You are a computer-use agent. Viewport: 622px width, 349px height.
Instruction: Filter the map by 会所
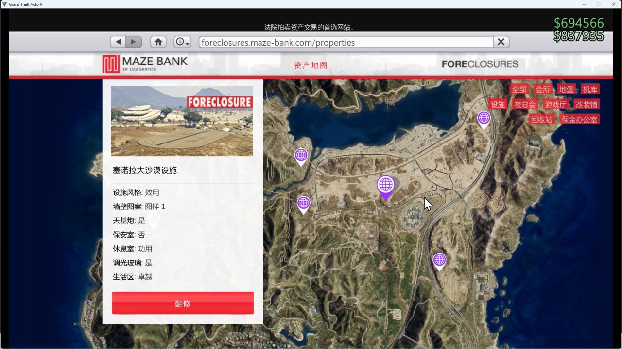tap(543, 89)
